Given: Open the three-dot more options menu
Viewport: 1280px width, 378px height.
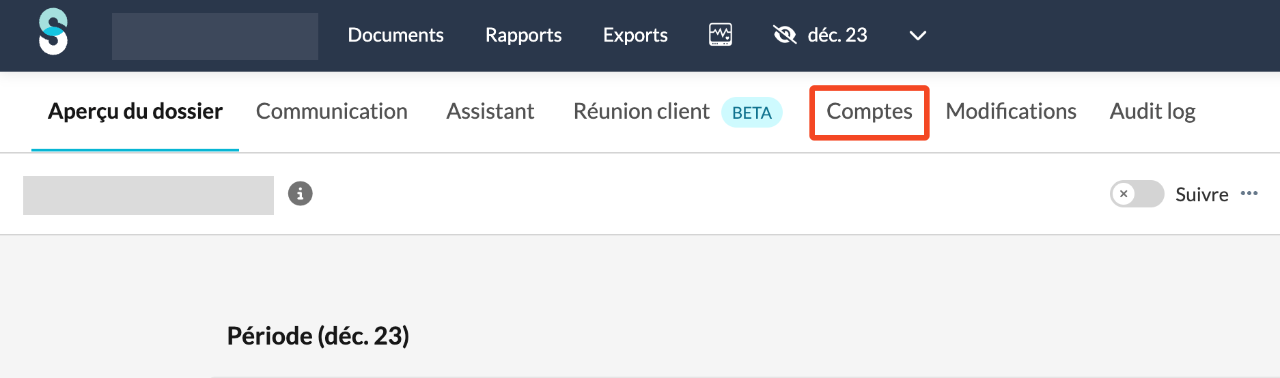Looking at the screenshot, I should click(1249, 194).
